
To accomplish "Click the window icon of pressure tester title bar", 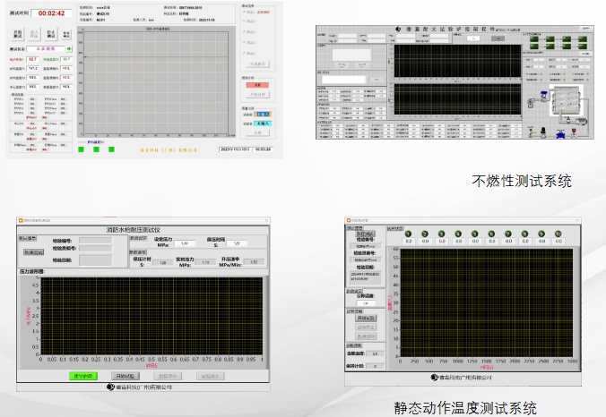I will (x=20, y=220).
